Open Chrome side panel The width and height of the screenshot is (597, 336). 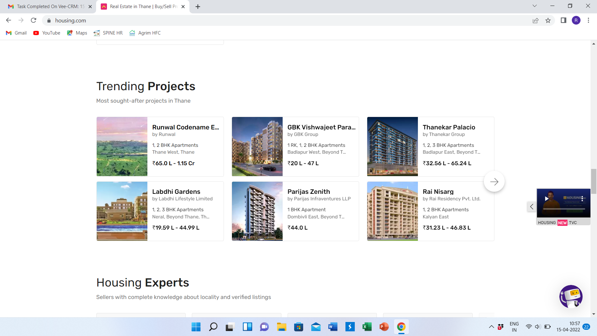[x=563, y=20]
